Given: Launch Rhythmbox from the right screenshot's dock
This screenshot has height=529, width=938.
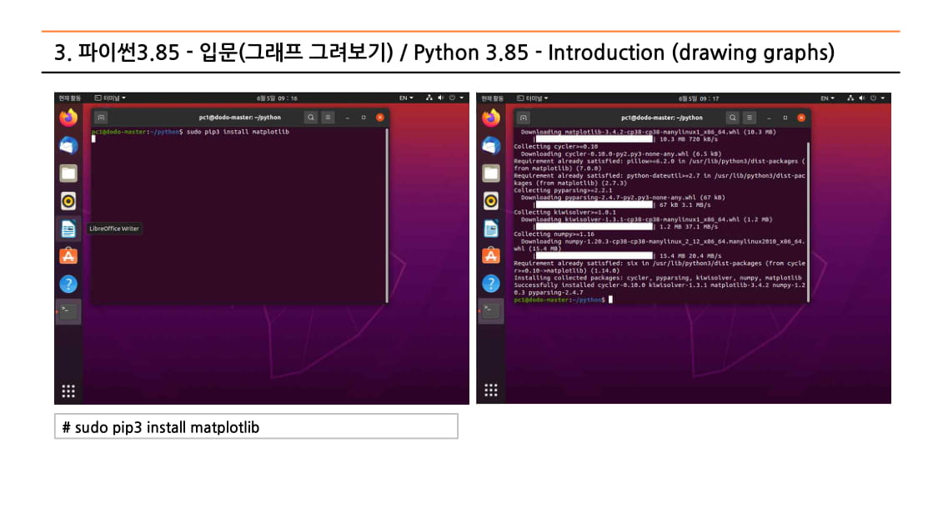Looking at the screenshot, I should (x=491, y=201).
